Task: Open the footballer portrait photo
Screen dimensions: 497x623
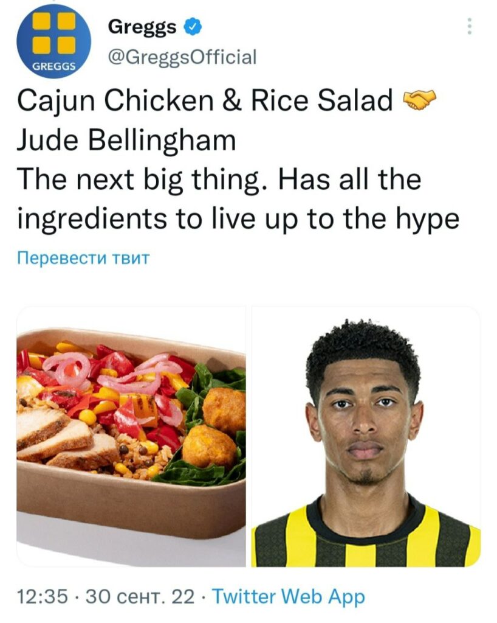Action: tap(366, 436)
